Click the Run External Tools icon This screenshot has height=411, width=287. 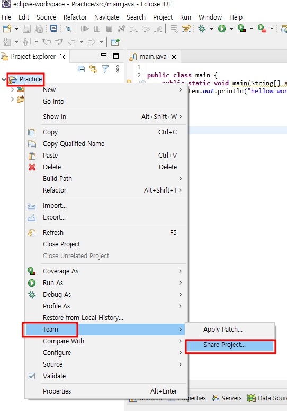(262, 29)
